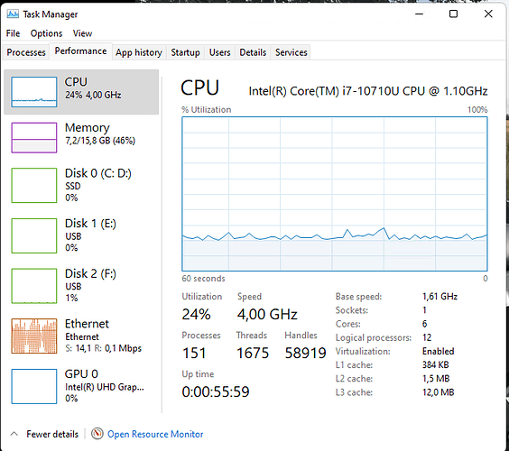Go to the Startup tab

[x=185, y=52]
